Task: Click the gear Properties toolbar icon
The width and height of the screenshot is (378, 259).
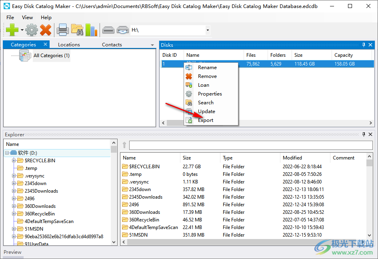Action: click(x=32, y=30)
